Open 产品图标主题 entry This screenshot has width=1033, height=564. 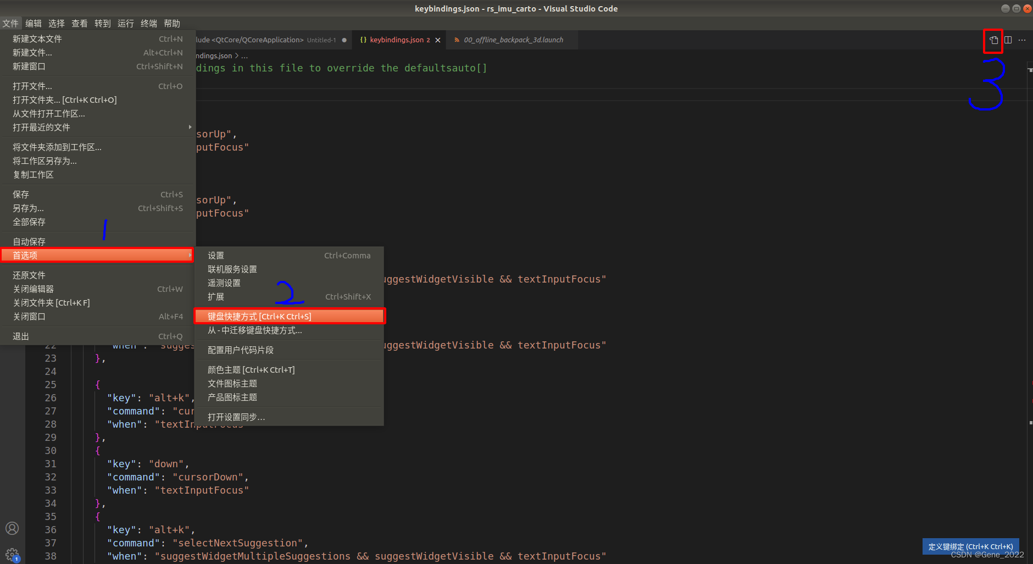point(289,397)
